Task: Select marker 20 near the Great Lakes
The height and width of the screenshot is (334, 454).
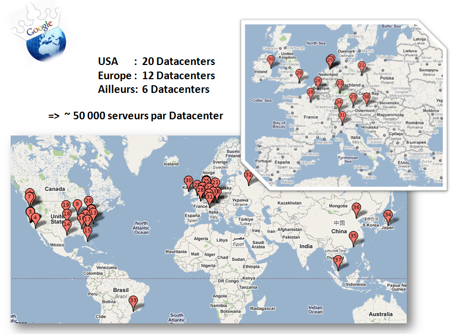Action: [88, 201]
